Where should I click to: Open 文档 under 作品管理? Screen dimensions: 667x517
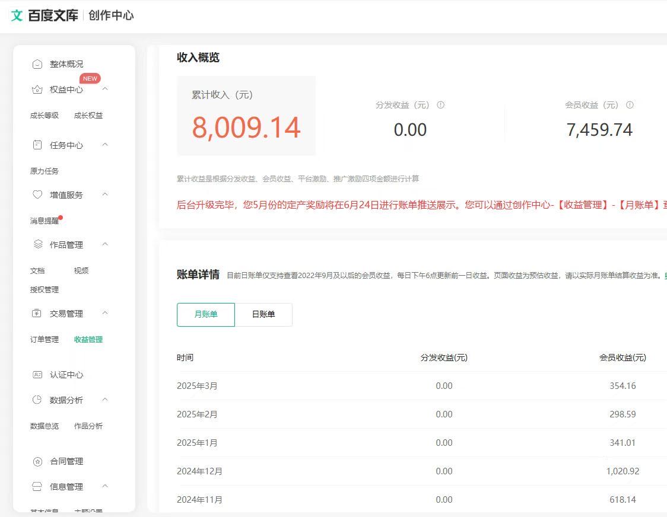click(37, 270)
